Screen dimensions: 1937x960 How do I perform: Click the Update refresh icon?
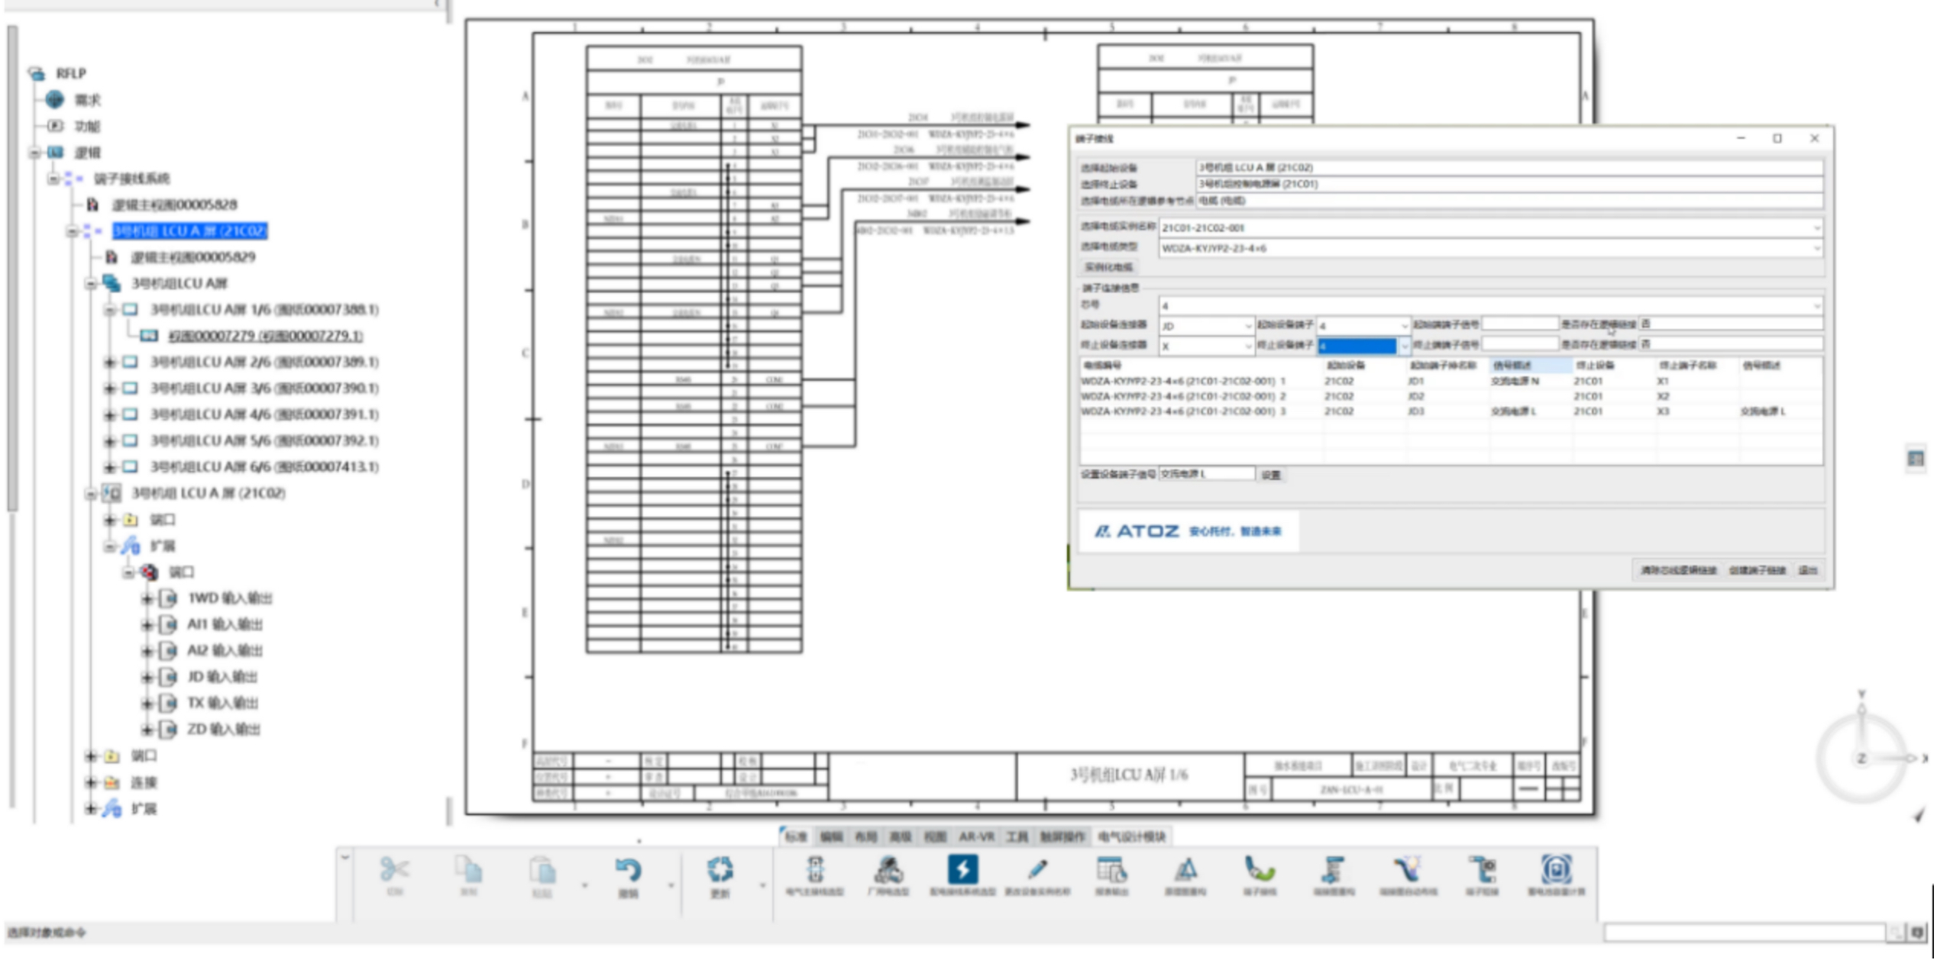[x=720, y=871]
